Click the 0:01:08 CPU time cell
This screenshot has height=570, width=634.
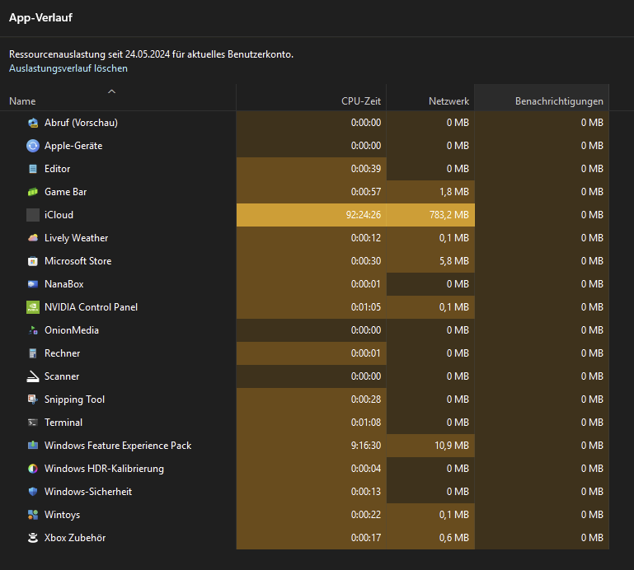pos(312,423)
